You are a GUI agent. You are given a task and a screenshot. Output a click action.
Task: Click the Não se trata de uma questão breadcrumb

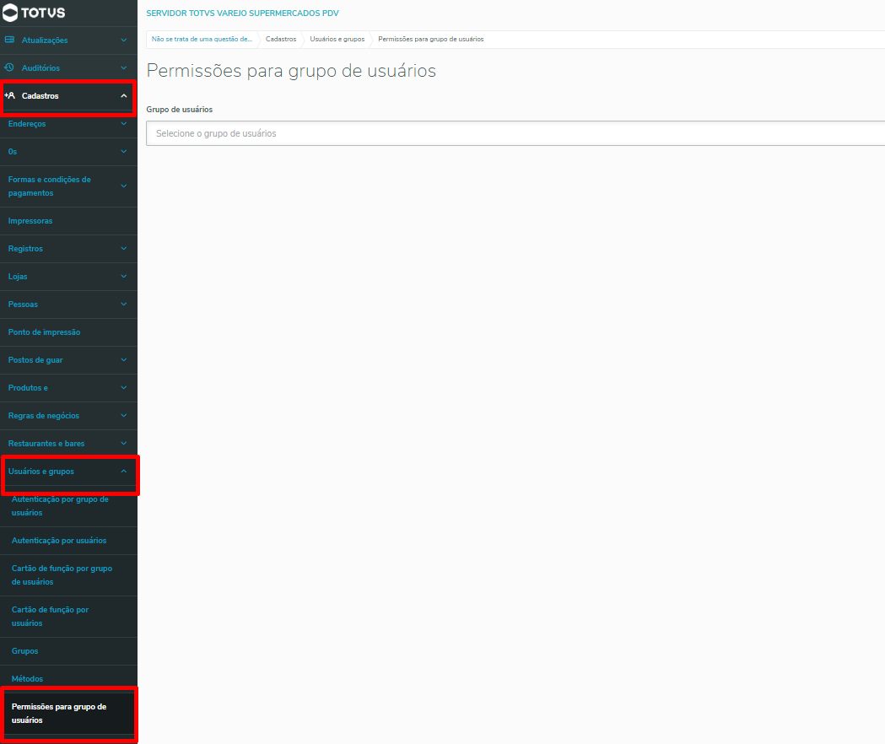pos(202,39)
